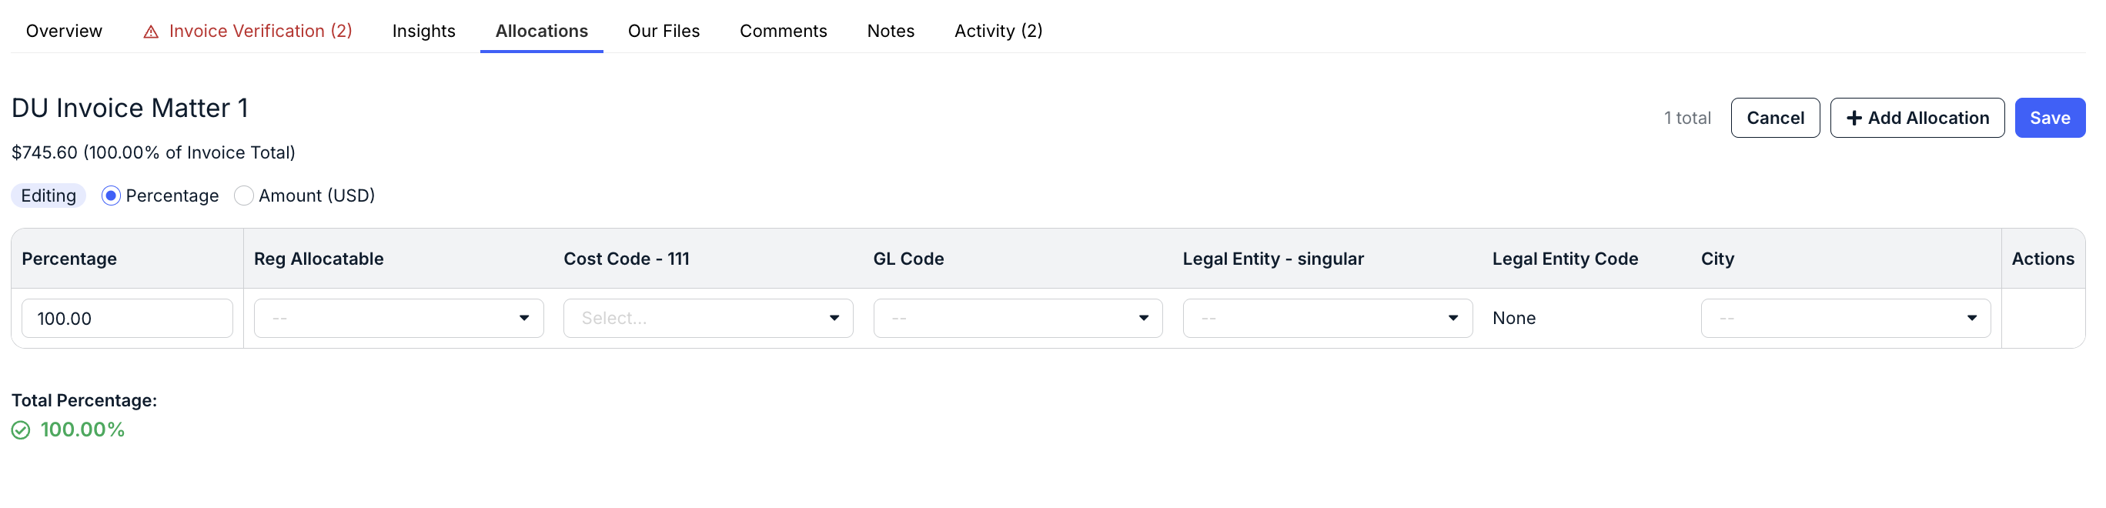Click the Editing status badge
2106x508 pixels.
click(x=48, y=196)
